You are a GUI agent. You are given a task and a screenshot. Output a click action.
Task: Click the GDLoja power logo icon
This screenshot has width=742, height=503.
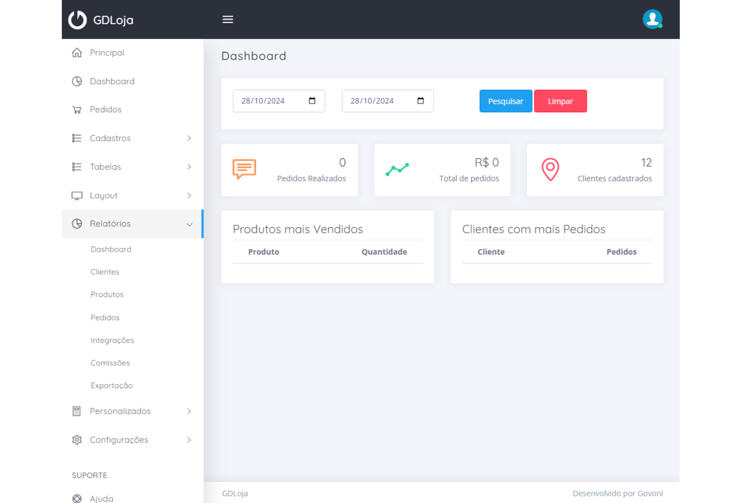tap(77, 20)
